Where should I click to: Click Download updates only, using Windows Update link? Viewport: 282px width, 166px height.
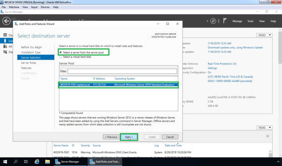235,47
